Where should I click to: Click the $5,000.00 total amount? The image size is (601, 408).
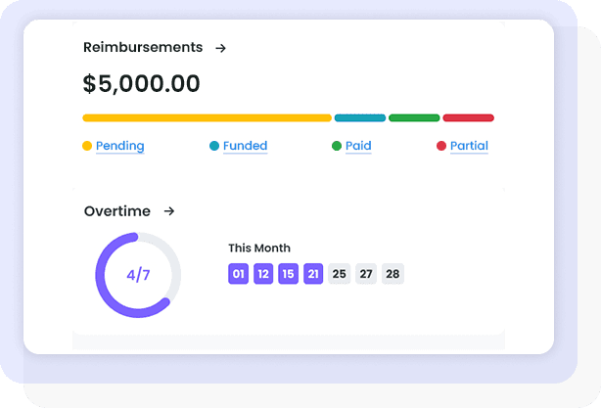pyautogui.click(x=141, y=83)
